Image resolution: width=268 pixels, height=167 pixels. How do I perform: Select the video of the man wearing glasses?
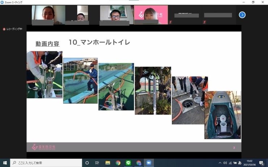click(115, 15)
